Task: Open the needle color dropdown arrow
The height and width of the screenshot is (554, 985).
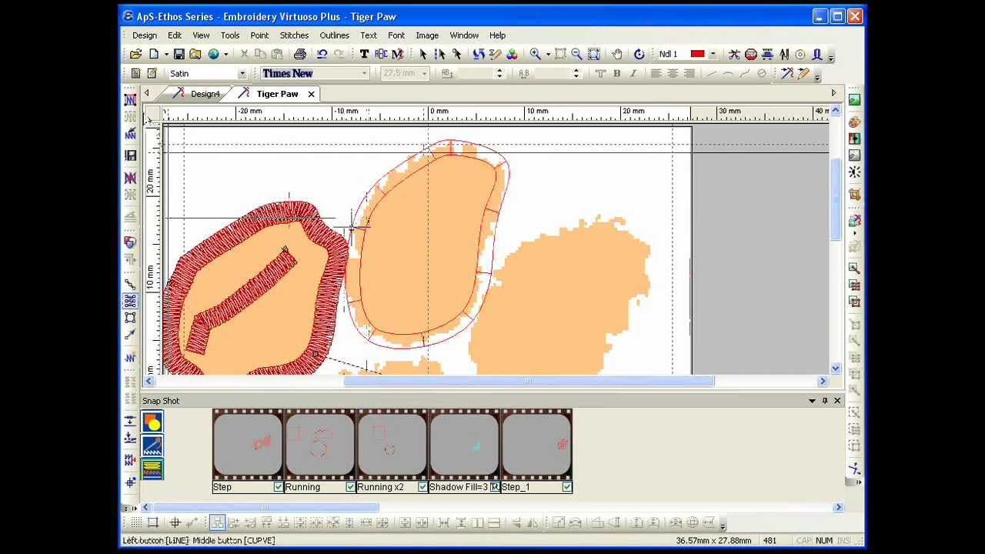Action: (713, 54)
